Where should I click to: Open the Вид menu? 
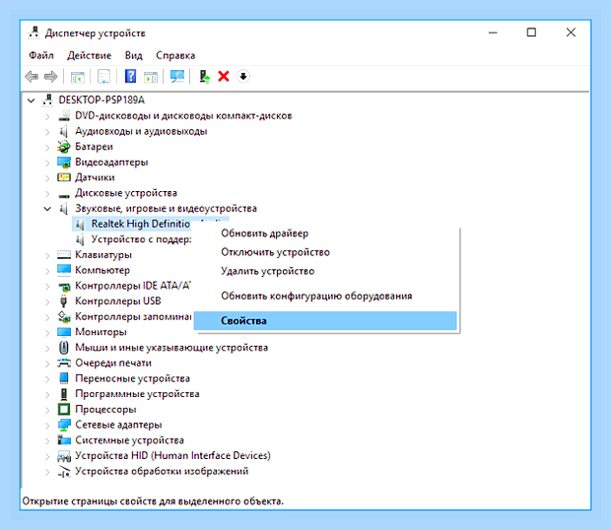[134, 55]
